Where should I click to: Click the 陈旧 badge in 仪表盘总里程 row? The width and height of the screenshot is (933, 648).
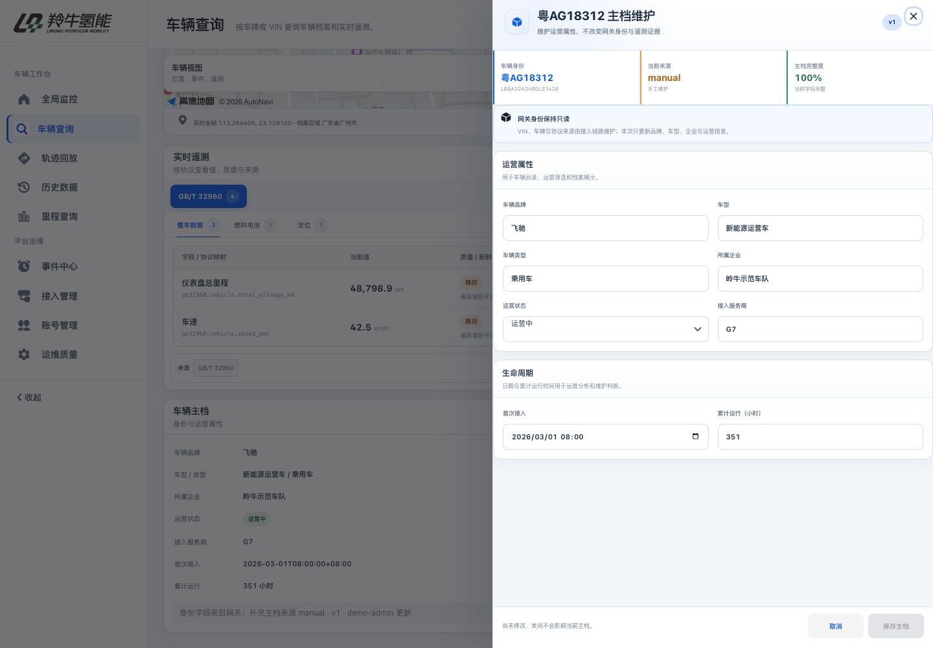coord(471,283)
